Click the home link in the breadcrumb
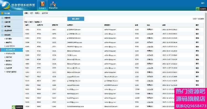This screenshot has height=109, width=207. tap(31, 13)
